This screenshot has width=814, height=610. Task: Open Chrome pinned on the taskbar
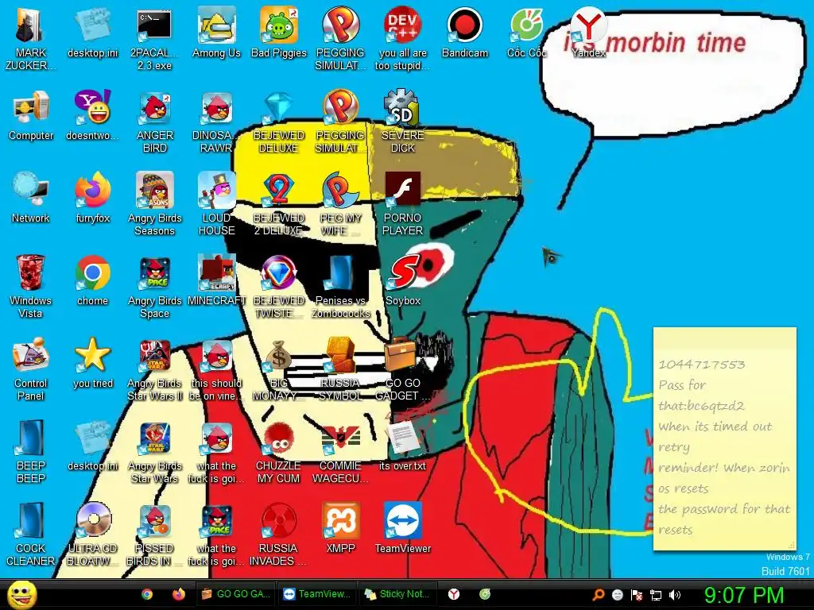click(x=147, y=594)
